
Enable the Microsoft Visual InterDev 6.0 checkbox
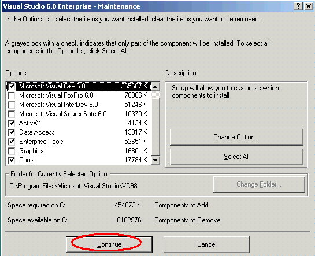pyautogui.click(x=12, y=105)
